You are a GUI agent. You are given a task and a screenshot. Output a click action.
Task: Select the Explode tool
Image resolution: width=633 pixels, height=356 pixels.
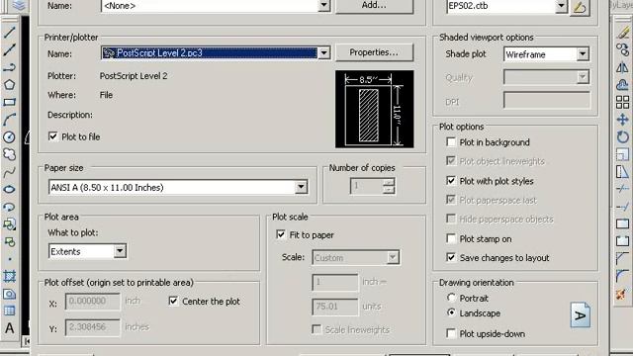(x=622, y=294)
